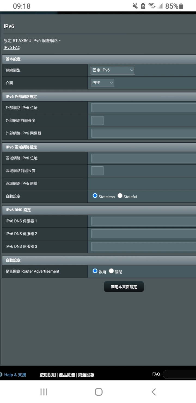196x403 pixels.
Task: Tap the cellular signal strength icon
Action: [160, 6]
